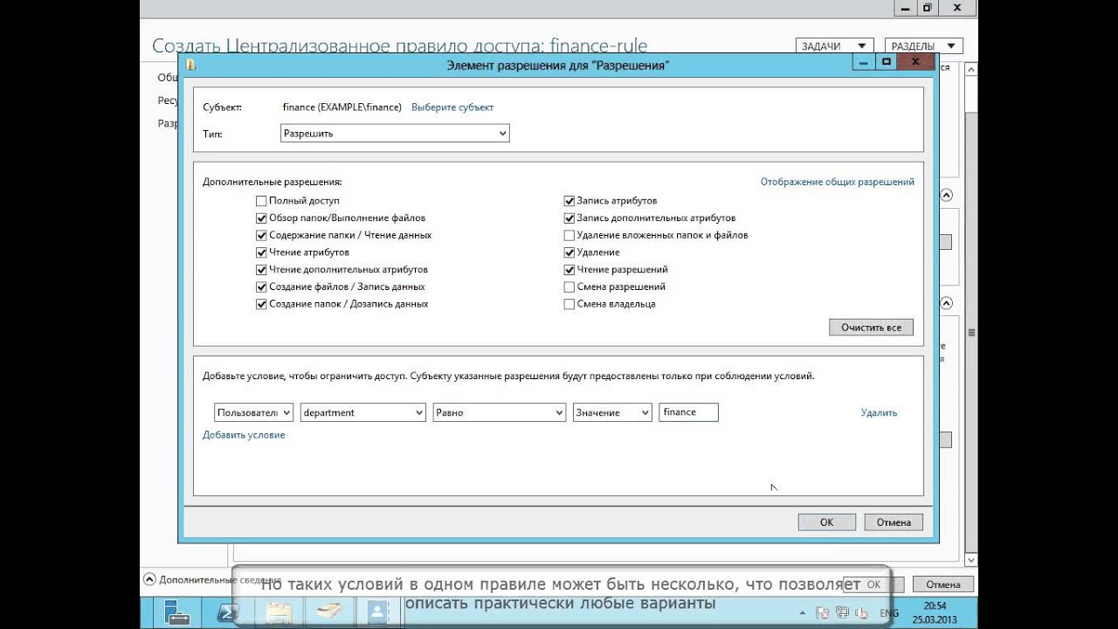Toggle the Чтение атрибутов checkbox
Screen dimensions: 1118x629
pos(261,252)
